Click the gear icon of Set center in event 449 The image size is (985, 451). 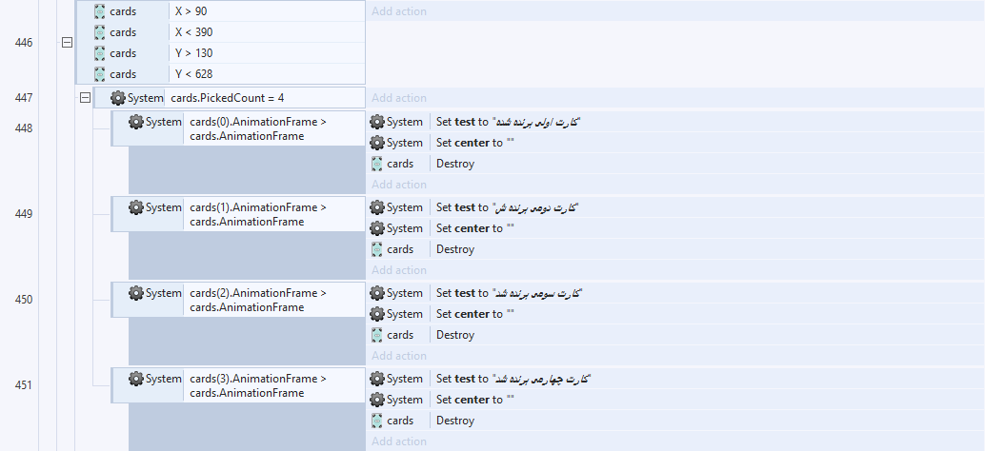(x=377, y=228)
